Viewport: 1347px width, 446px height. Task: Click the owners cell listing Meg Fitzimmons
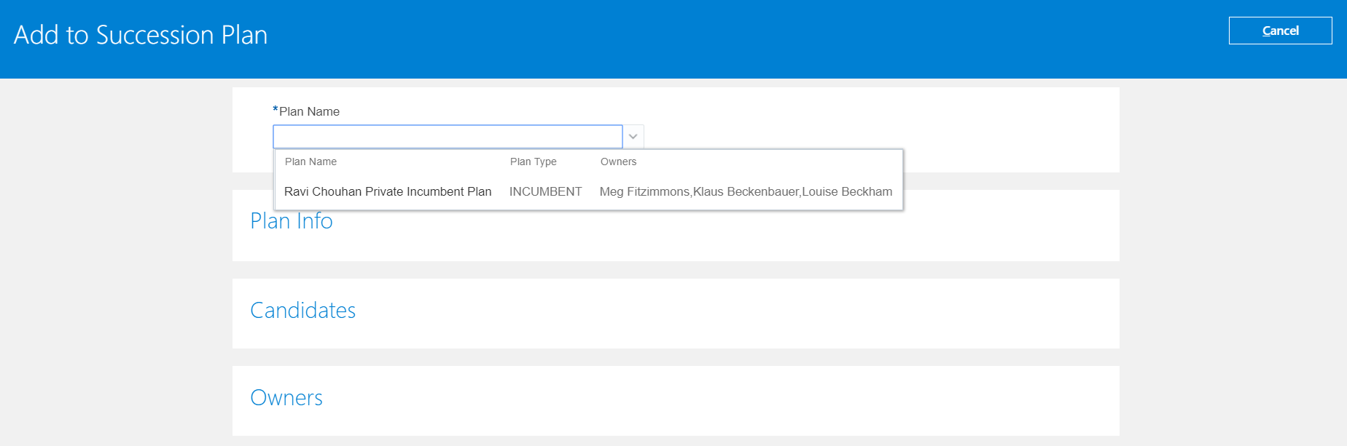coord(746,191)
